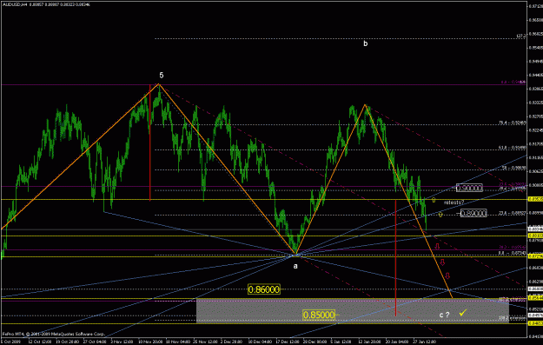
Task: Select the yellow up arrow beside the 0.89000 label
Action: coord(440,215)
